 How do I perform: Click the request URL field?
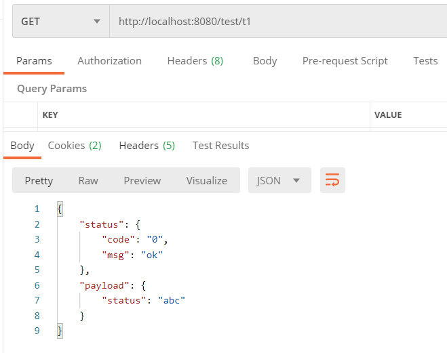click(278, 22)
